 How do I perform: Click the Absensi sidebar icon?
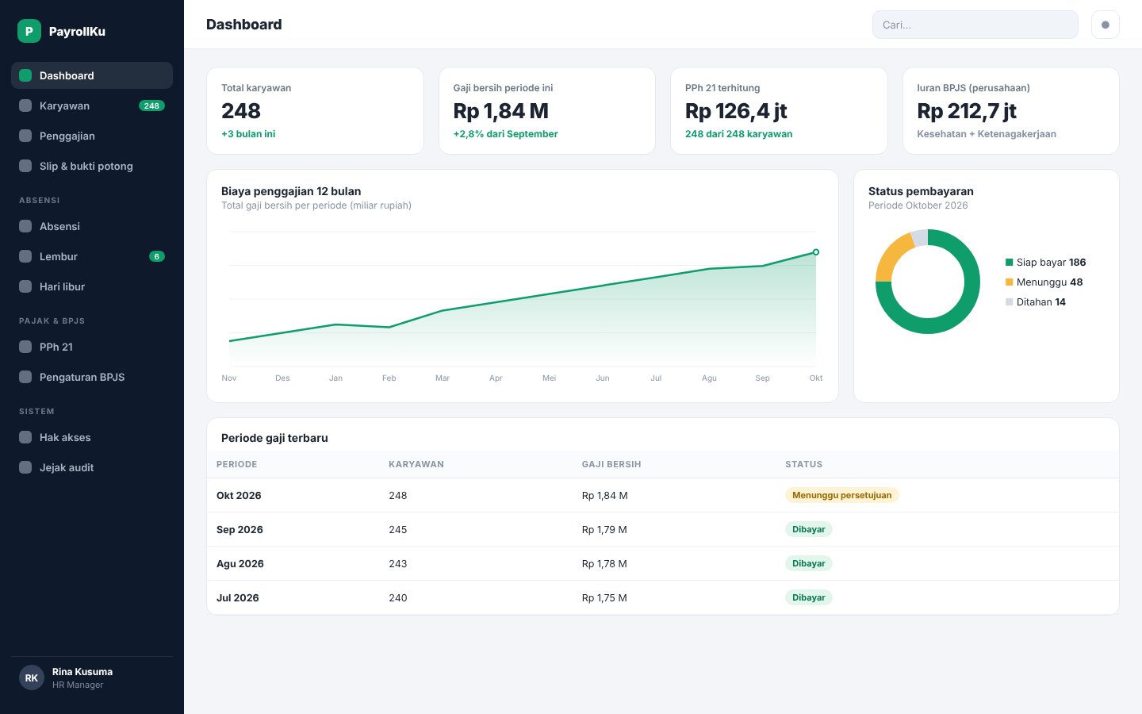point(25,226)
